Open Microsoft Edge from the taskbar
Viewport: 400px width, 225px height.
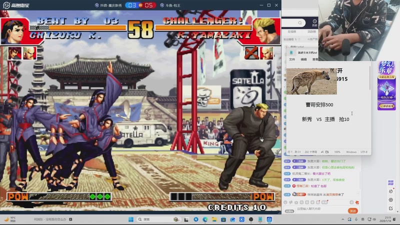[x=205, y=219]
